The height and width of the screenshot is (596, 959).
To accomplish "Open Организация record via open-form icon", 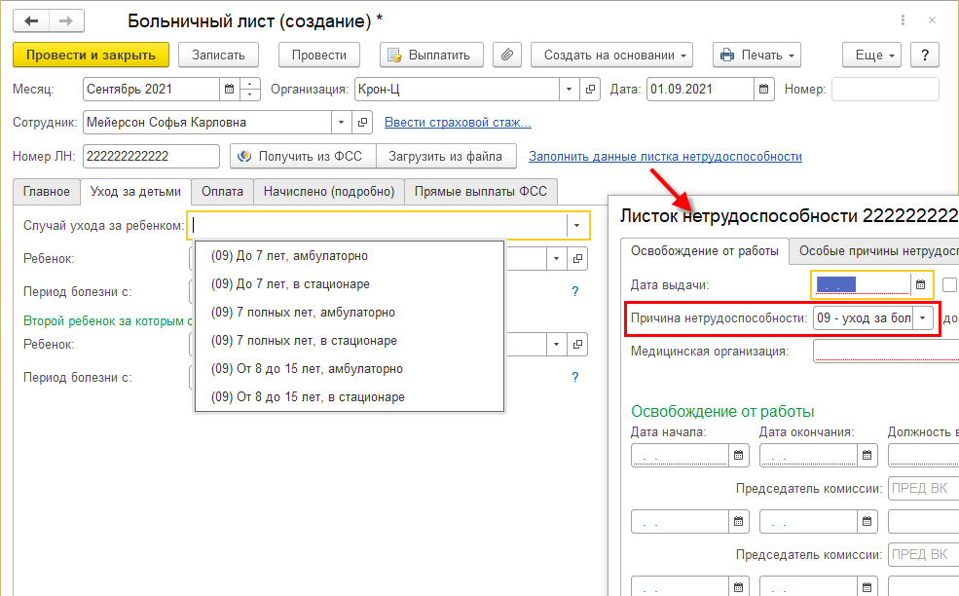I will click(x=590, y=90).
